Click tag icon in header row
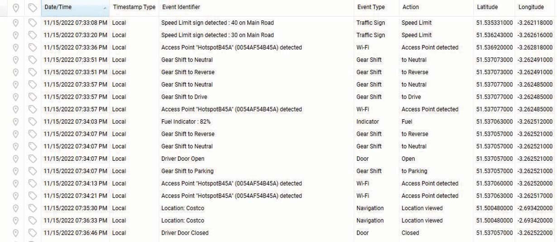 32,8
